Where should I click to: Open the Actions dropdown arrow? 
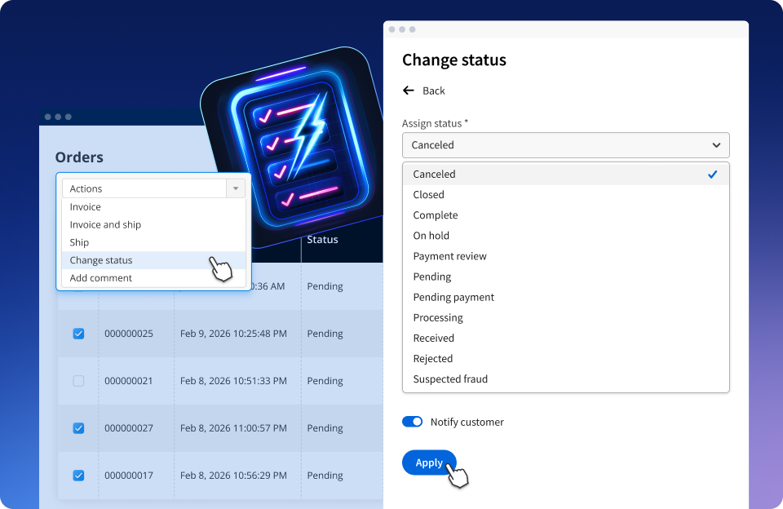point(236,188)
